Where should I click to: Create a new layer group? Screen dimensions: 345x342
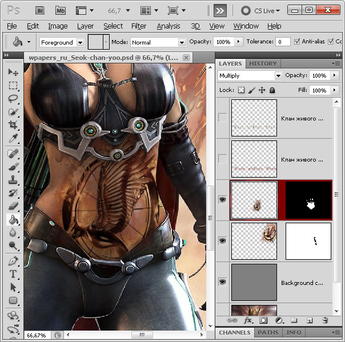coord(294,320)
